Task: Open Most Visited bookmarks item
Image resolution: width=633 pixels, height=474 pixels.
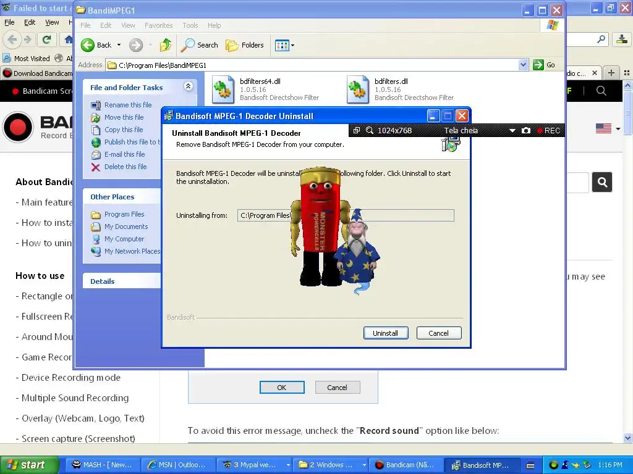Action: click(x=27, y=59)
